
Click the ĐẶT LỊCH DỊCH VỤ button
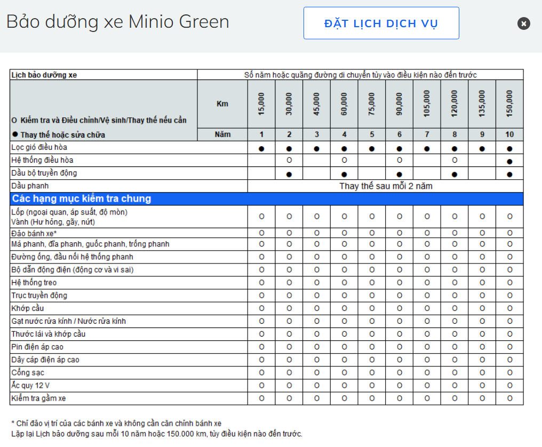(x=381, y=23)
